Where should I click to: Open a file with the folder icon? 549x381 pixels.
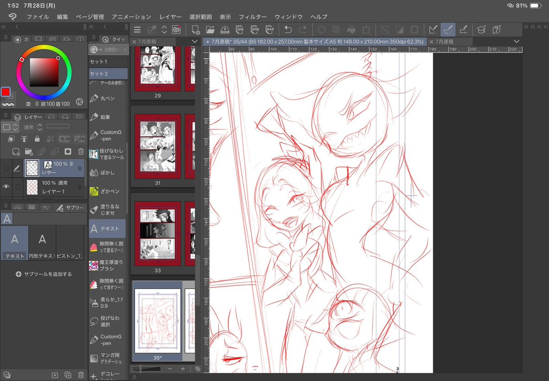click(x=210, y=30)
